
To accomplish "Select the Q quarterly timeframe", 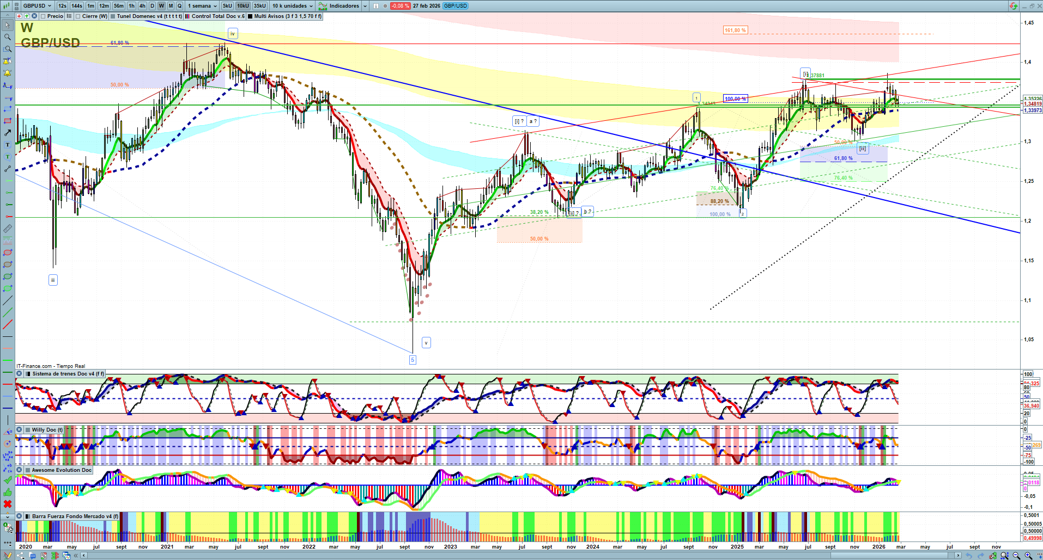I will click(x=179, y=6).
